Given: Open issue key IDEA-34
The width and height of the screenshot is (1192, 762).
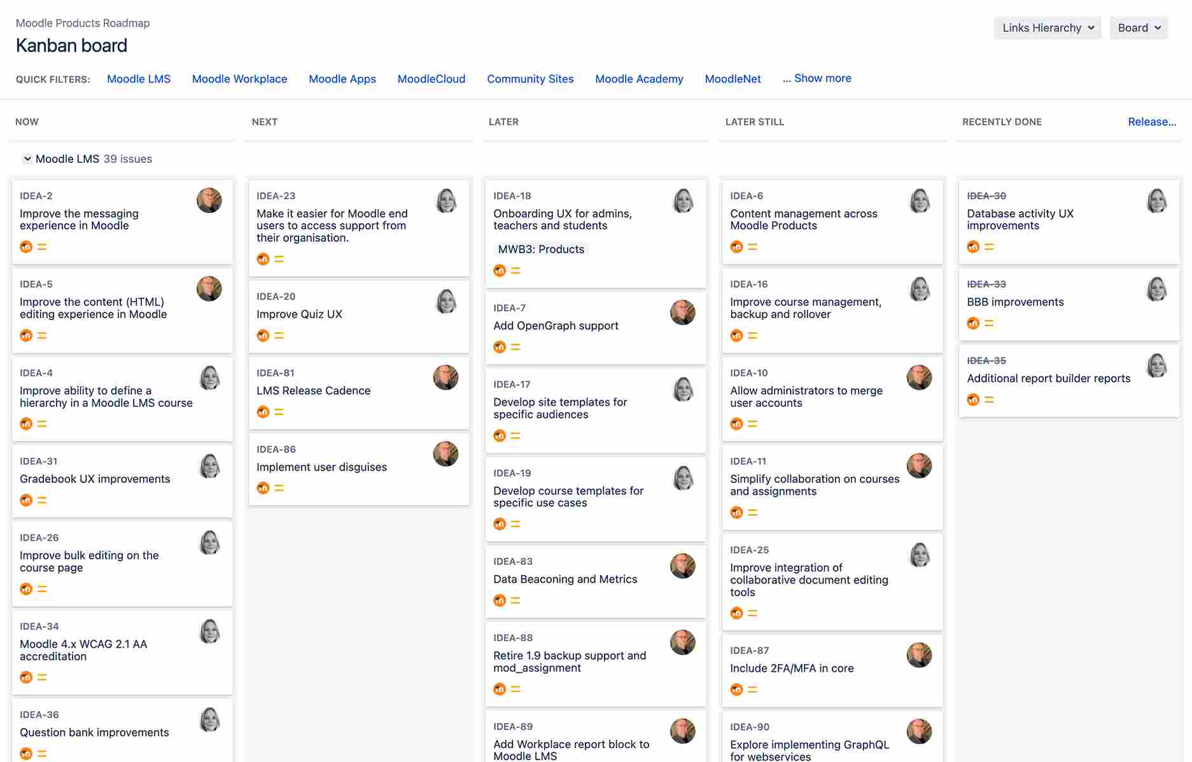Looking at the screenshot, I should (x=39, y=626).
